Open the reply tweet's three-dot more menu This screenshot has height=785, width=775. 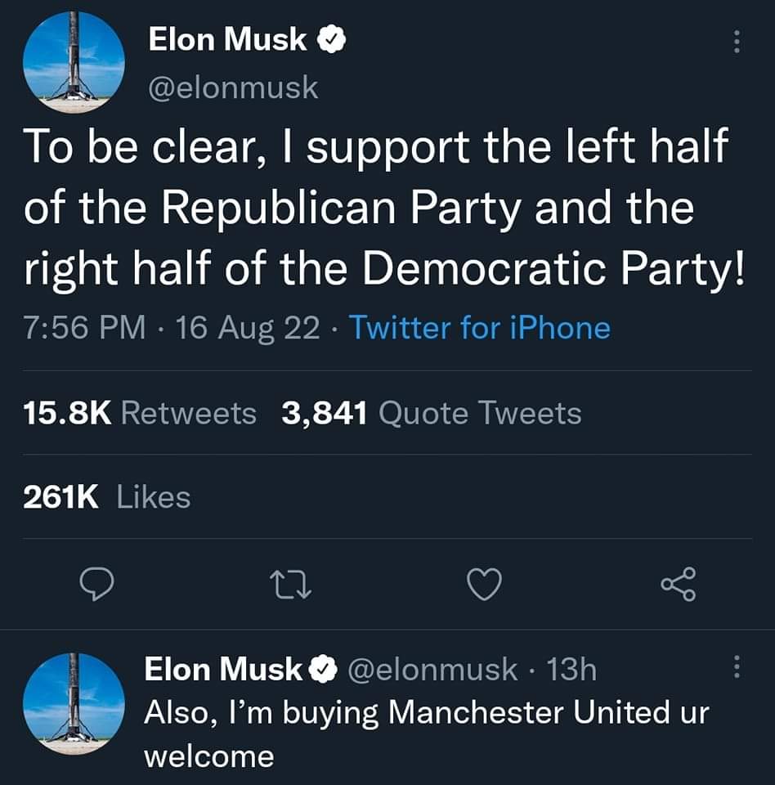coord(737,668)
